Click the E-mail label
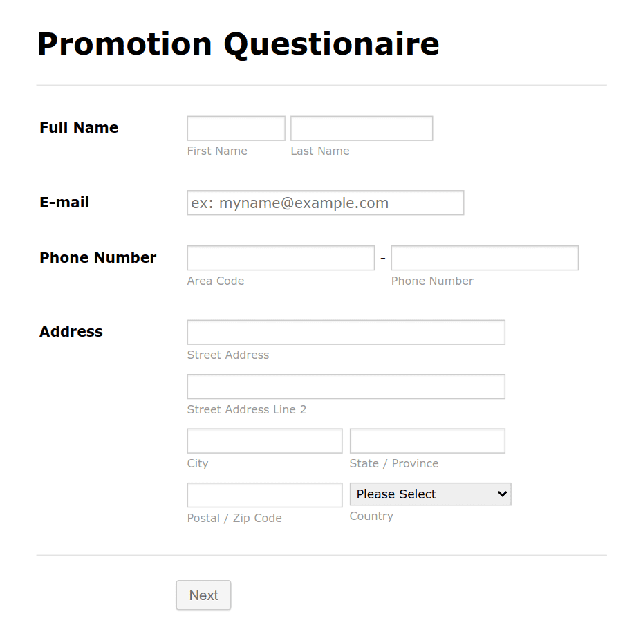643x634 pixels. click(x=64, y=202)
